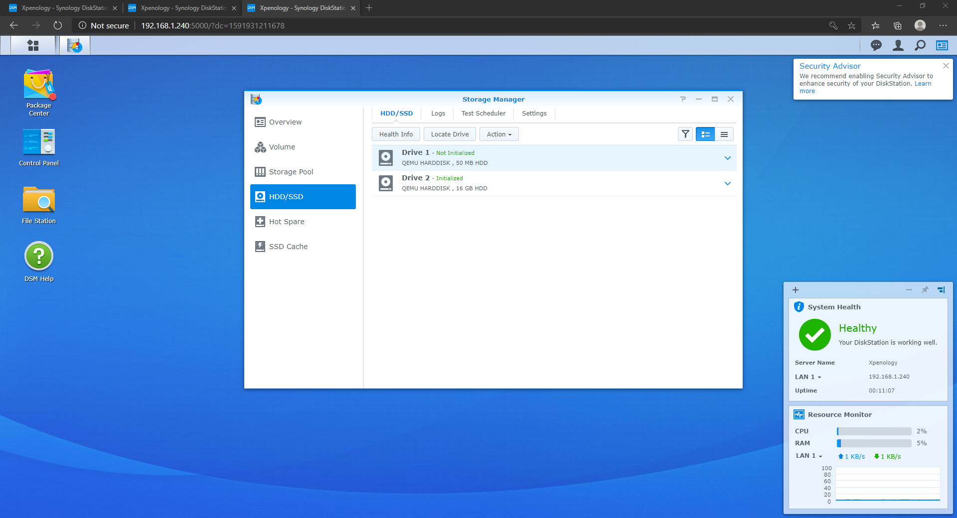The image size is (957, 518).
Task: Select Storage Pool in the sidebar
Action: tap(303, 172)
